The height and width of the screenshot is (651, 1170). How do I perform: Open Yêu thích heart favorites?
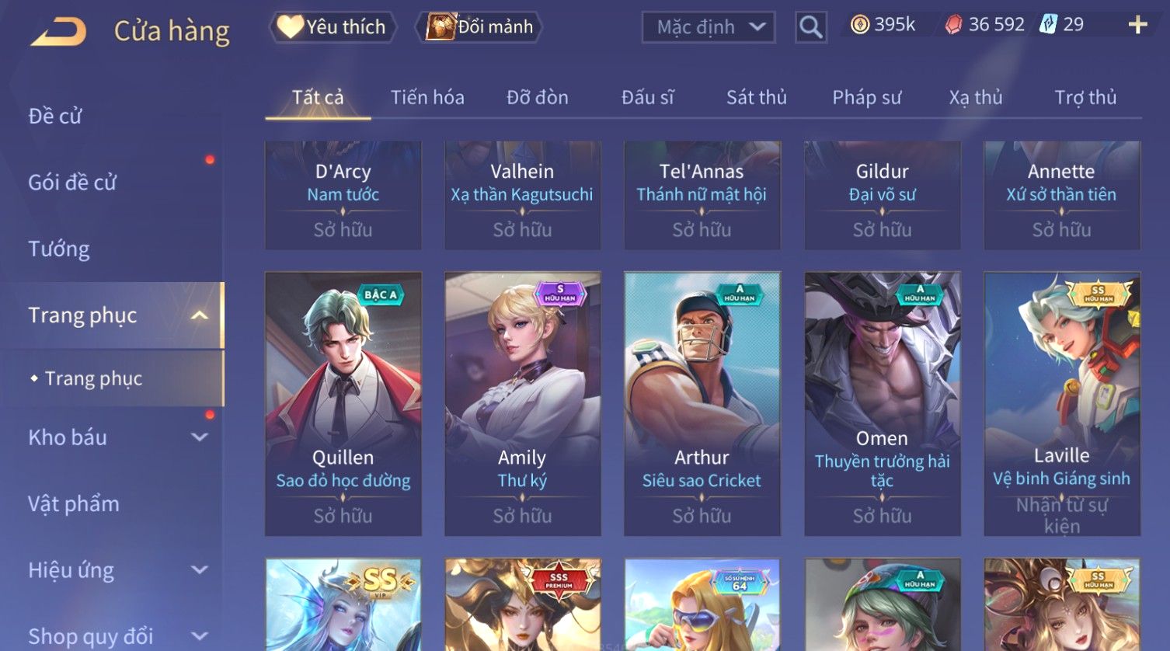pos(333,27)
